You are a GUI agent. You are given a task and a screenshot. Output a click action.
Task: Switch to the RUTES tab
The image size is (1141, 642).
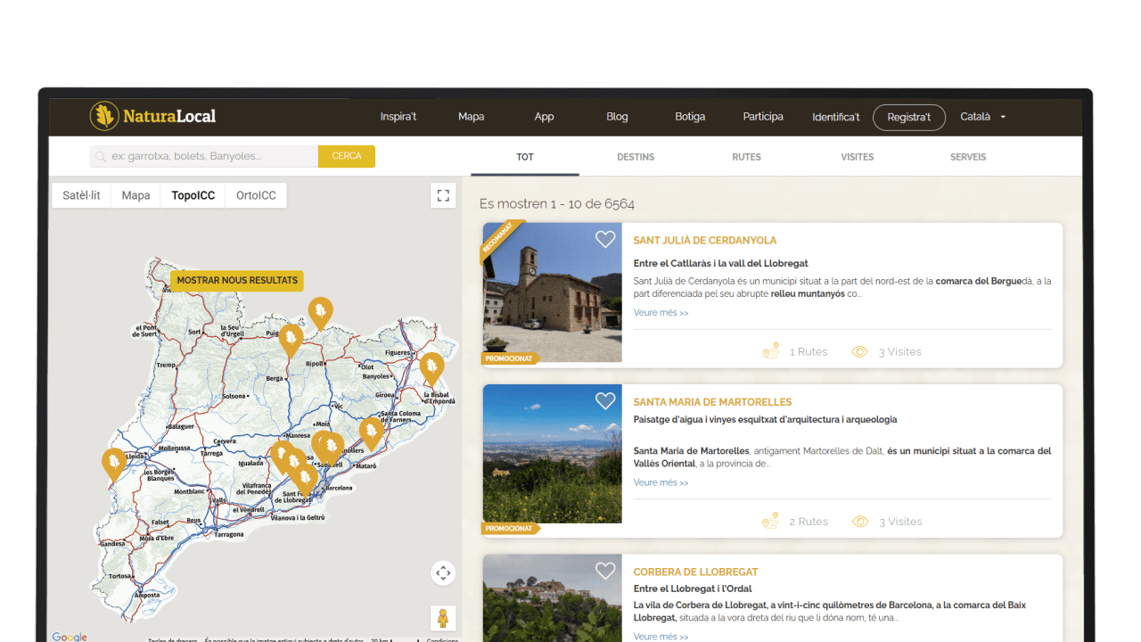746,157
